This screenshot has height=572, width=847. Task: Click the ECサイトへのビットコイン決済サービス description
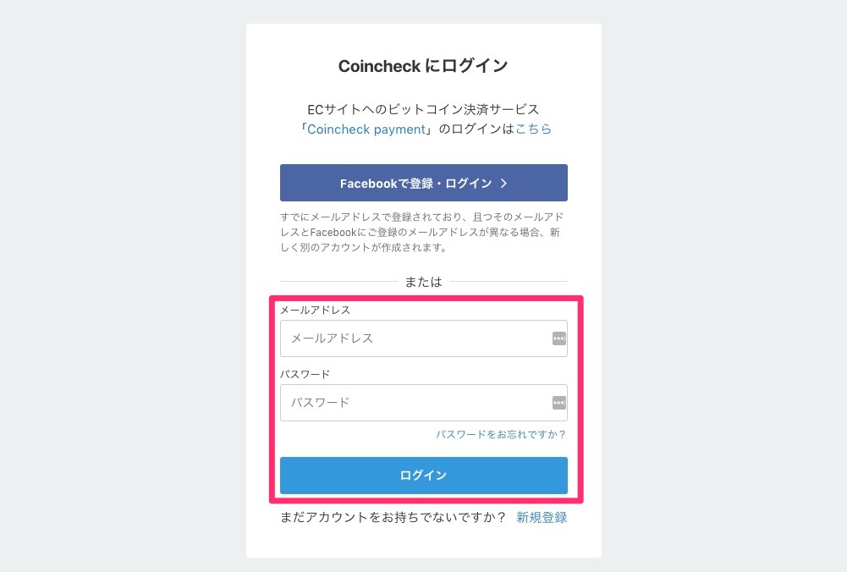pos(423,110)
